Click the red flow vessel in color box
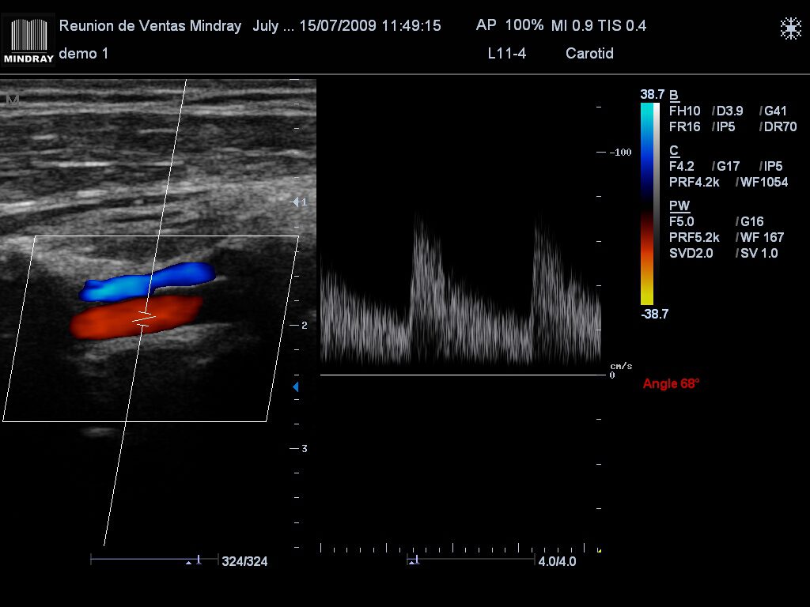The image size is (810, 607). point(134,318)
